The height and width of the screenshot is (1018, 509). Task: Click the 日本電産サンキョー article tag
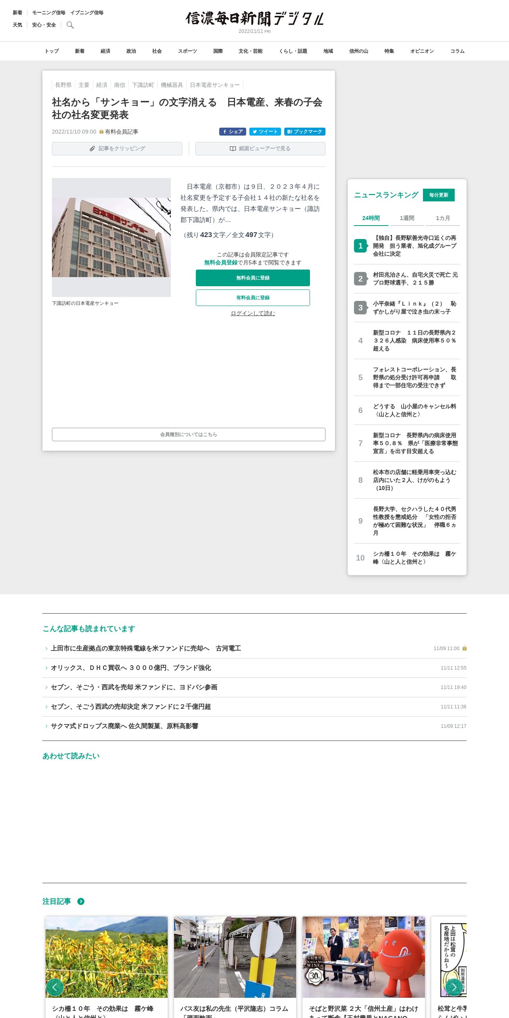(215, 85)
